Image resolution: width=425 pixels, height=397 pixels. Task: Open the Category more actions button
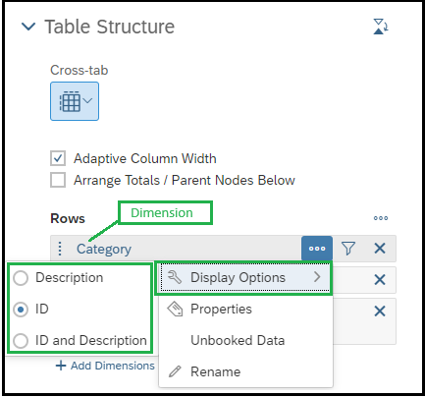coord(317,249)
